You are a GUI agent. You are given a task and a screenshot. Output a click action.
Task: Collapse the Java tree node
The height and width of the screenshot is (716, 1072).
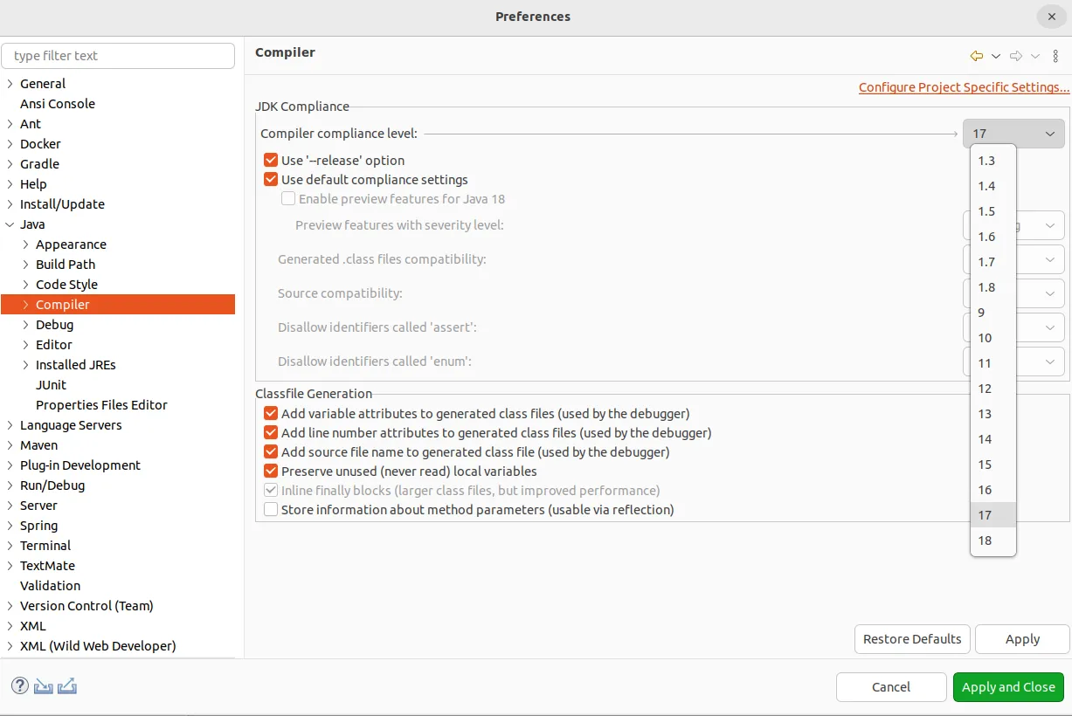[x=10, y=224]
